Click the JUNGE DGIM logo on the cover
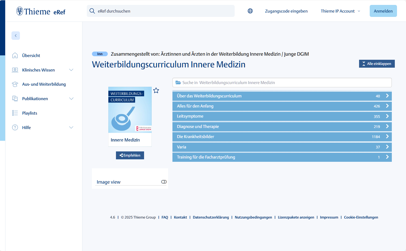The height and width of the screenshot is (251, 406). pos(144,129)
